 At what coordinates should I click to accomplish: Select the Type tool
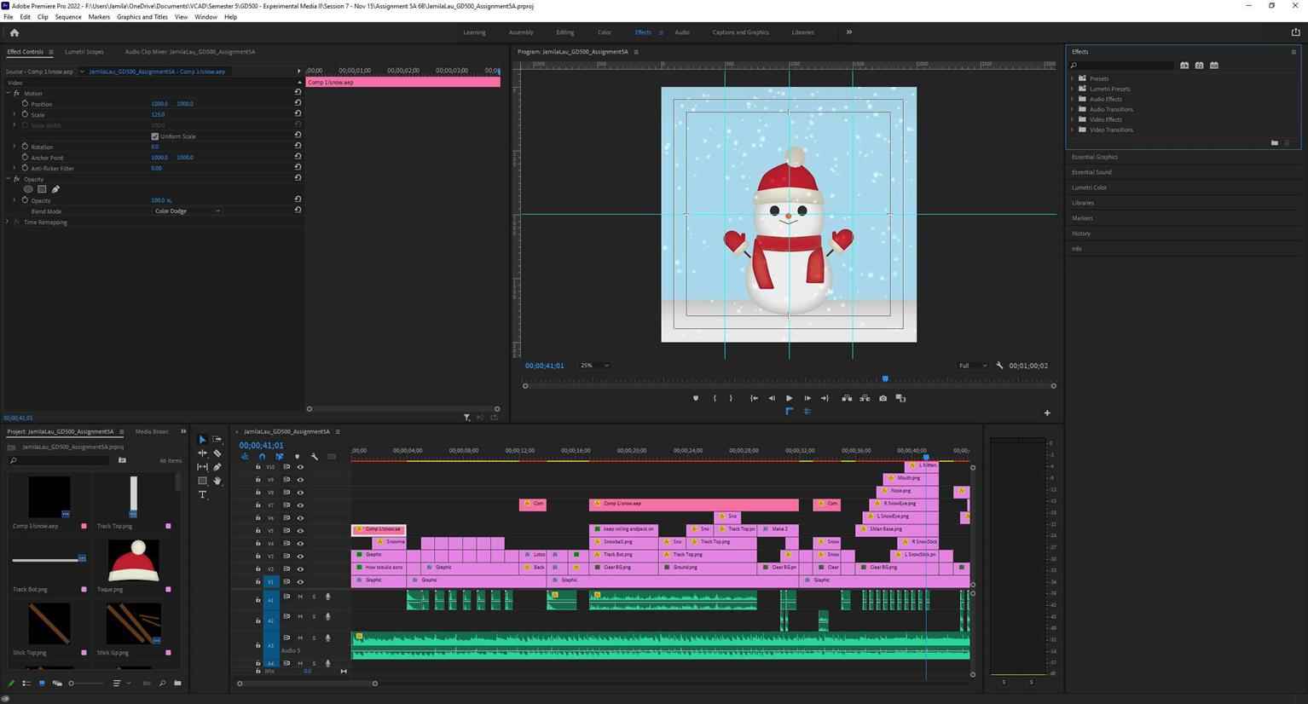(x=202, y=494)
